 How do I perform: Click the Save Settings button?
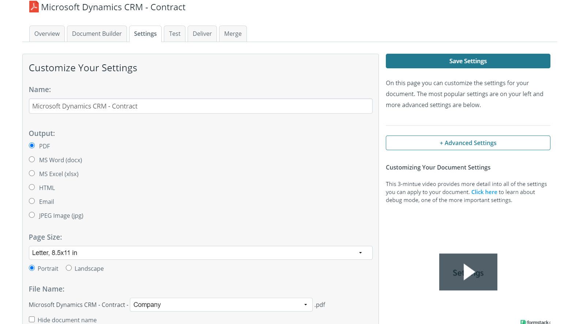tap(468, 61)
